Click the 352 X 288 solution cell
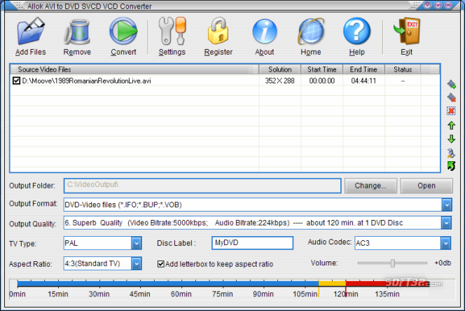The width and height of the screenshot is (465, 311). 279,81
